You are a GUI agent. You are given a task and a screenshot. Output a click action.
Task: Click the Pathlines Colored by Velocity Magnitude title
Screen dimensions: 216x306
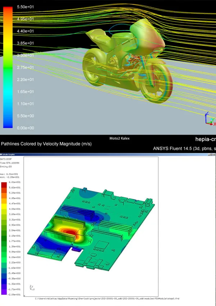coord(46,144)
